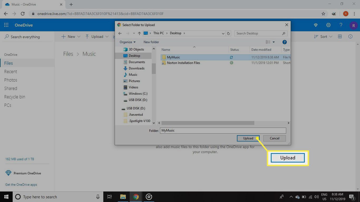This screenshot has width=360, height=202.
Task: Select the MyMusic folder row
Action: click(x=225, y=57)
